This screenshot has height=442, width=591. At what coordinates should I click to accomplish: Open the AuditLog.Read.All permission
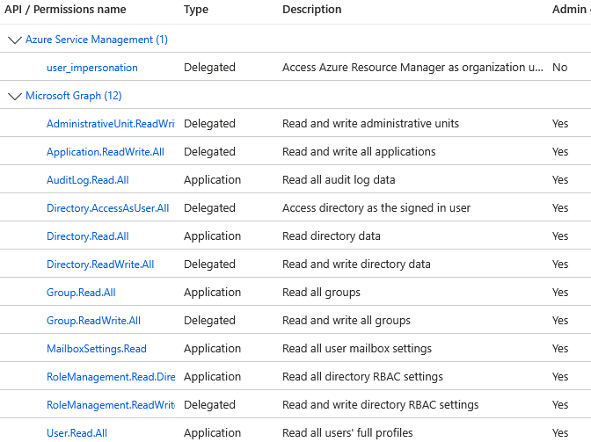(87, 180)
